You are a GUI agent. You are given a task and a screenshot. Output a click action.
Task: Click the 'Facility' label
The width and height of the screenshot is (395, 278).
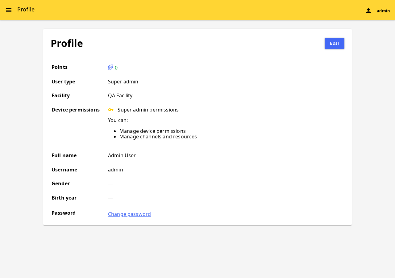coord(60,95)
